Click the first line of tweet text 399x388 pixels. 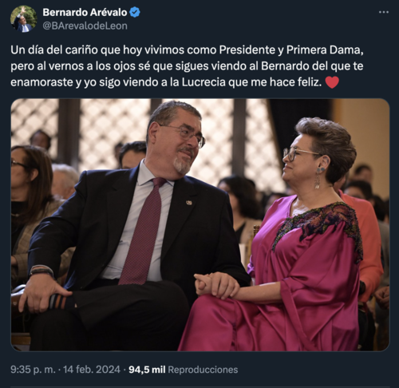coord(187,50)
